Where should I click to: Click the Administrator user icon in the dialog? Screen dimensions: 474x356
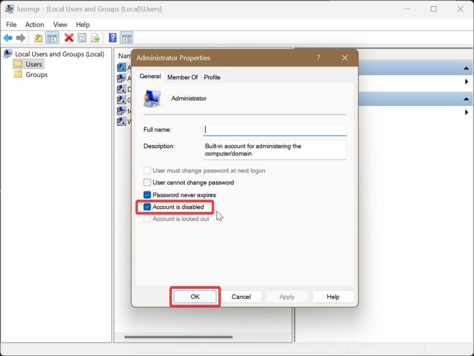[152, 98]
